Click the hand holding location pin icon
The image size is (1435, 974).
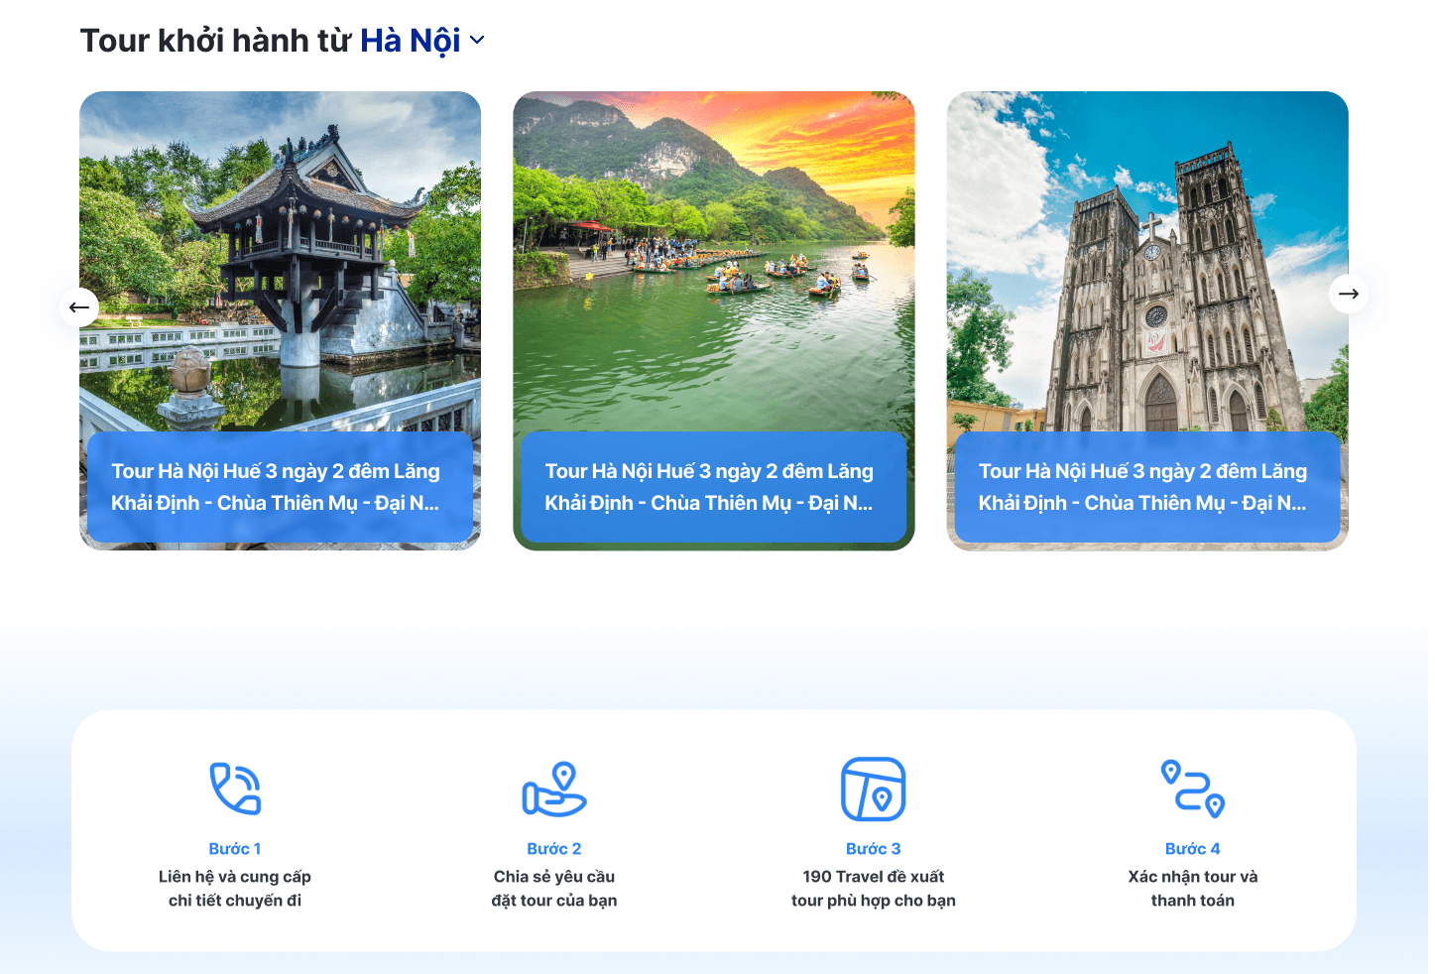554,790
